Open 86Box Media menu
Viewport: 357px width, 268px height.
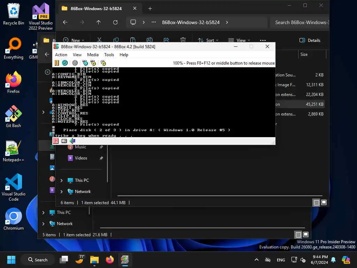[93, 55]
